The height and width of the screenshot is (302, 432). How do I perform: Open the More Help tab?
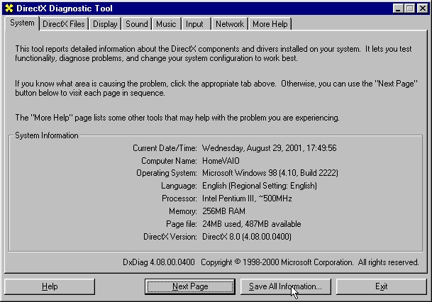pos(270,24)
